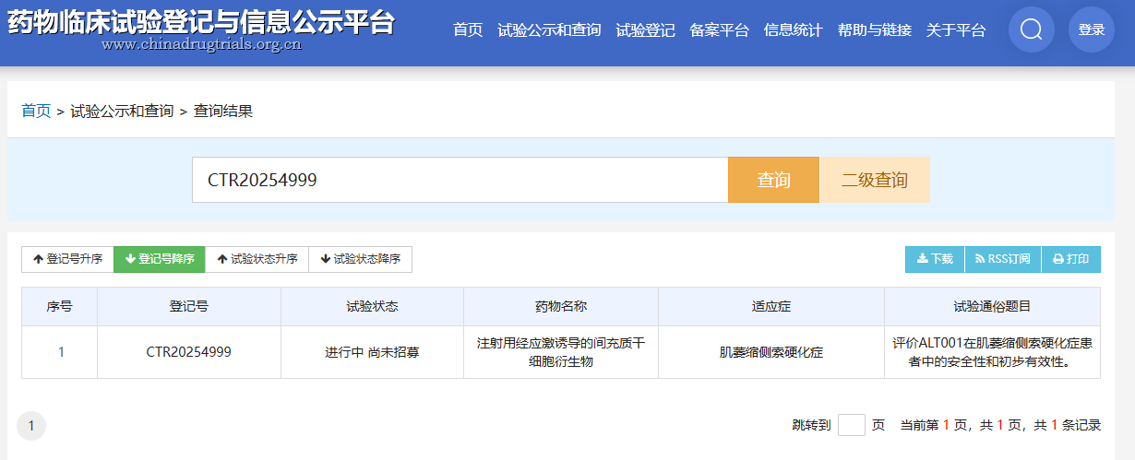Sort by 登记号升序 ascending
Screen dimensions: 1135x460
pos(67,259)
